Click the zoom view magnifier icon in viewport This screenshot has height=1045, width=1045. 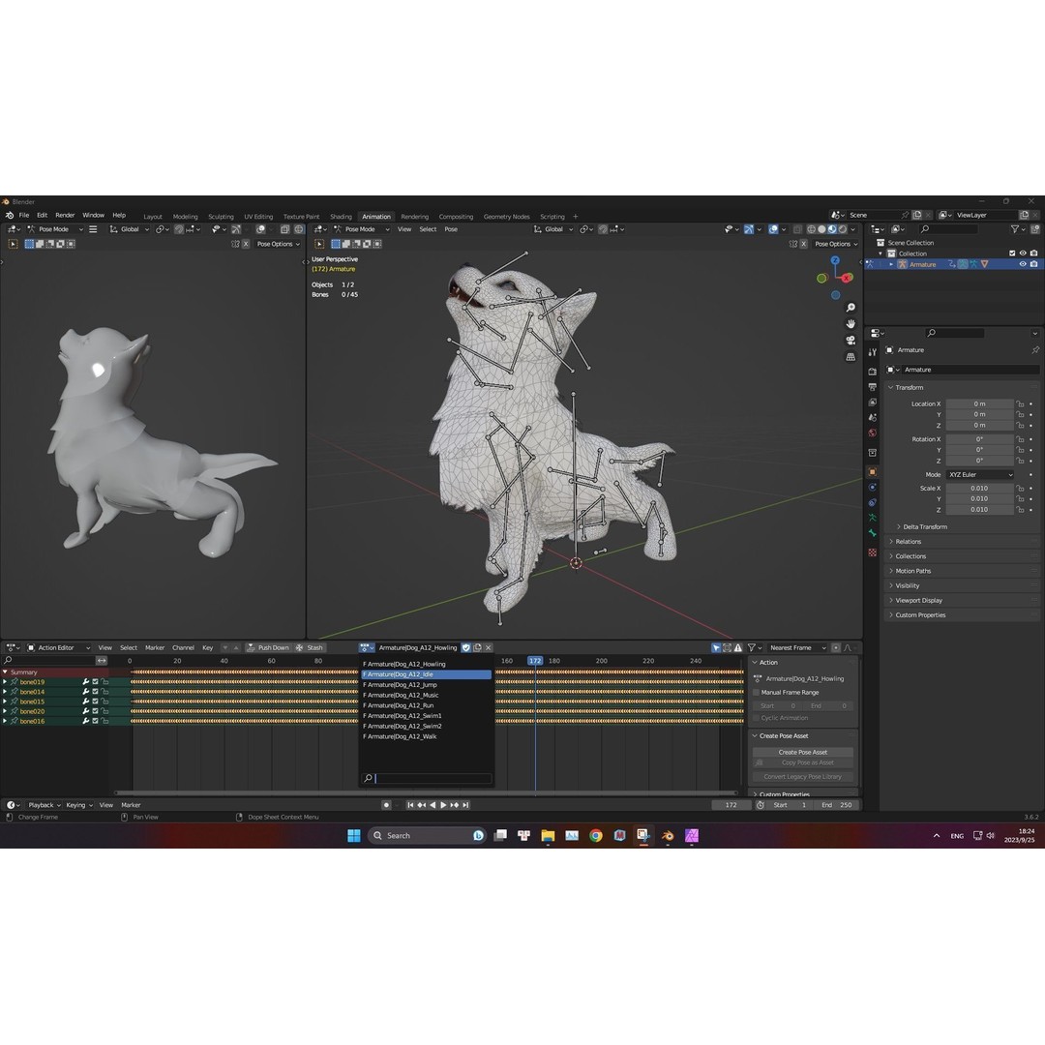tap(851, 308)
